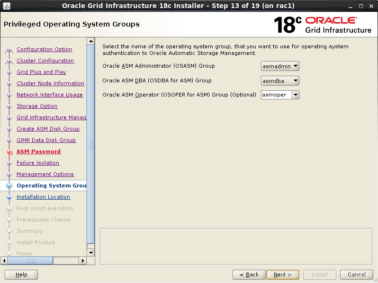Viewport: 378px width, 283px height.
Task: Go to Installation Location step
Action: coord(44,197)
